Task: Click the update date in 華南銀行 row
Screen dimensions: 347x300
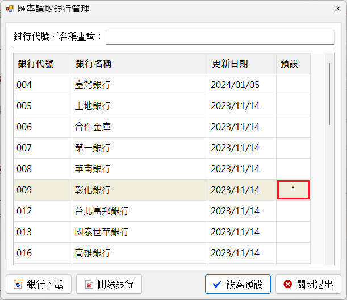Action: [x=235, y=169]
